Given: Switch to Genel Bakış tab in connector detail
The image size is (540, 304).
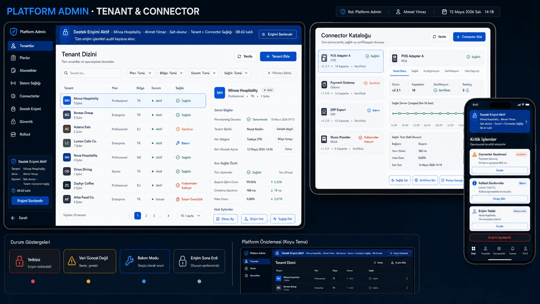Looking at the screenshot, I should point(400,71).
